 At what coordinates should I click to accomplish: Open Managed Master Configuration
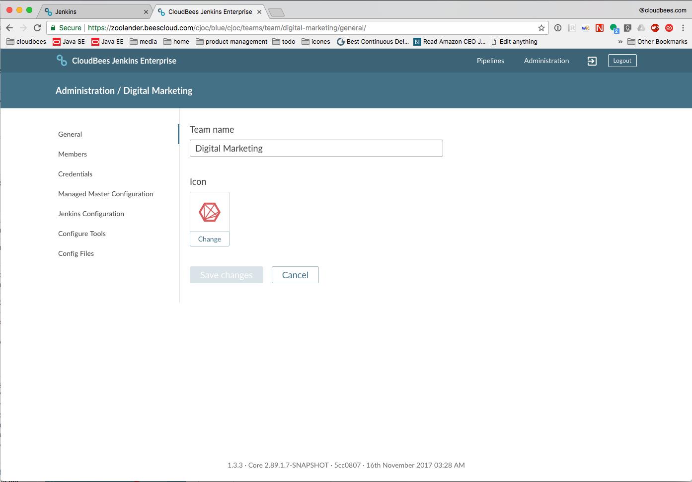pos(106,194)
